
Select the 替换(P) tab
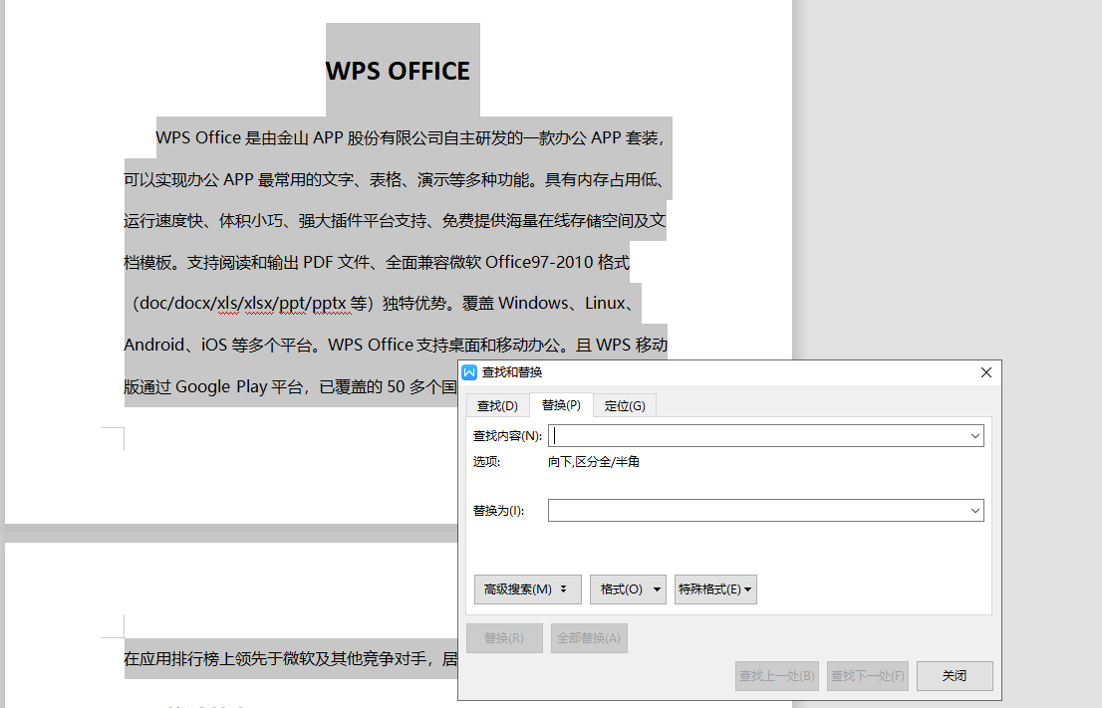[x=561, y=405]
